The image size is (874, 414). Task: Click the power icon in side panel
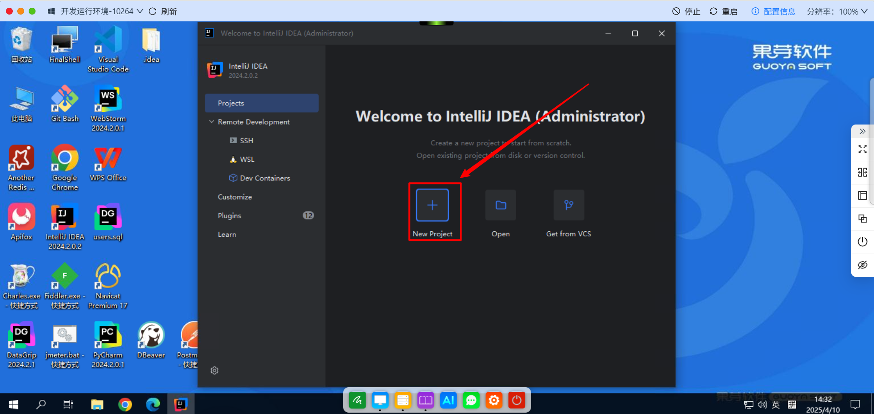(863, 242)
